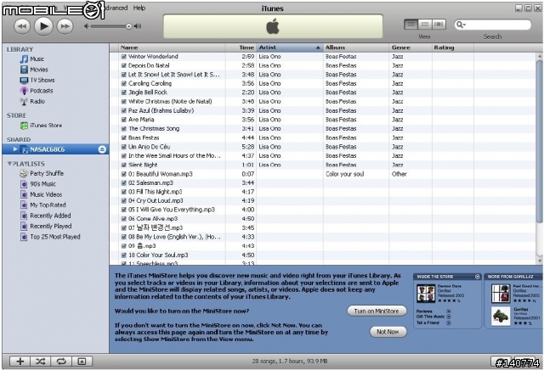Click the Not Now button
544x370 pixels.
pyautogui.click(x=388, y=332)
